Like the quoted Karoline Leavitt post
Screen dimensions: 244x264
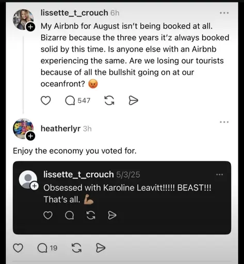(x=48, y=215)
